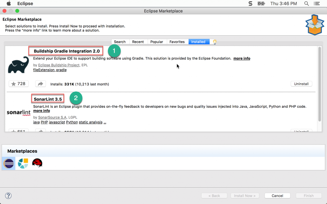Click the PHP tag under SonarLint
The height and width of the screenshot is (204, 327).
click(x=44, y=122)
